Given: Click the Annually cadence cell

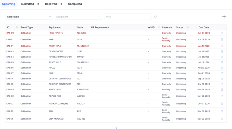Looking at the screenshot, I should click(x=166, y=89).
